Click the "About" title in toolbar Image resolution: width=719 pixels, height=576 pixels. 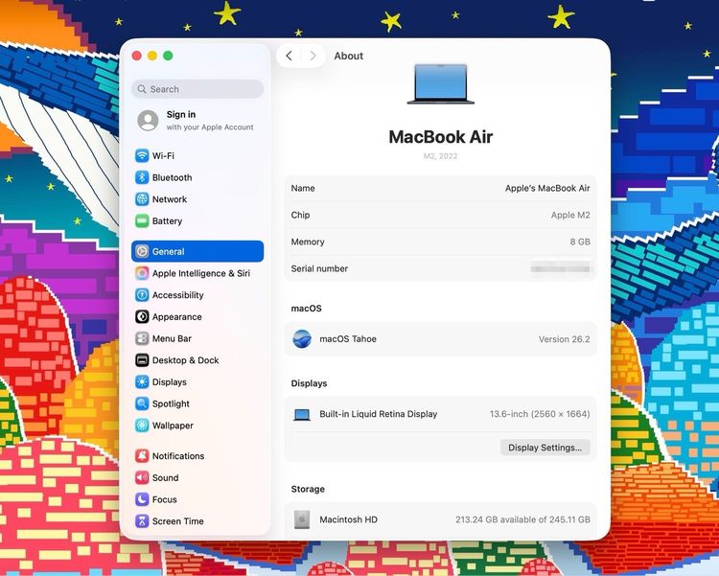349,56
